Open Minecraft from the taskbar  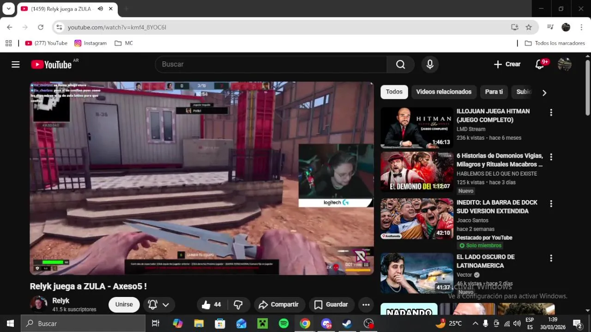(x=262, y=324)
